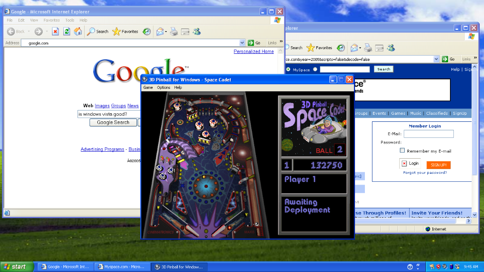Open Messenger icon in Myspace IE toolbar
484x272 pixels.
[x=391, y=48]
